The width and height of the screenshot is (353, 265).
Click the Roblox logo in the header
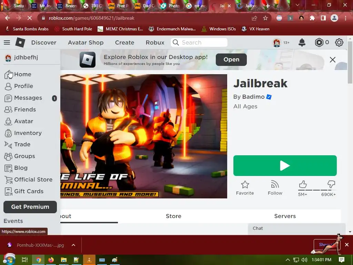coord(20,42)
